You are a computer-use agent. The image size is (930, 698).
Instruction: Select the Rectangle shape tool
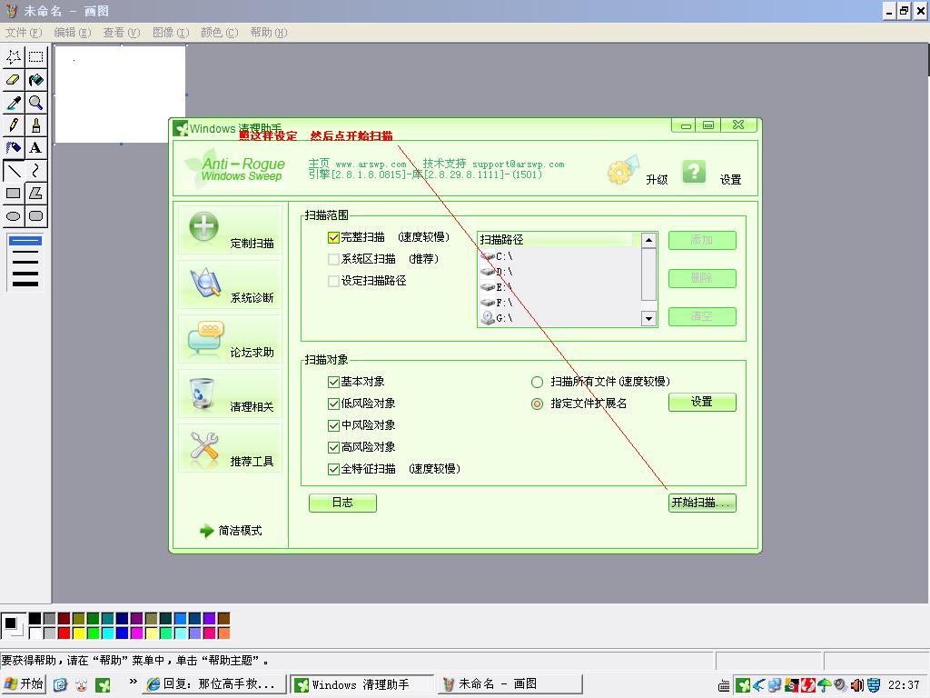(x=14, y=194)
